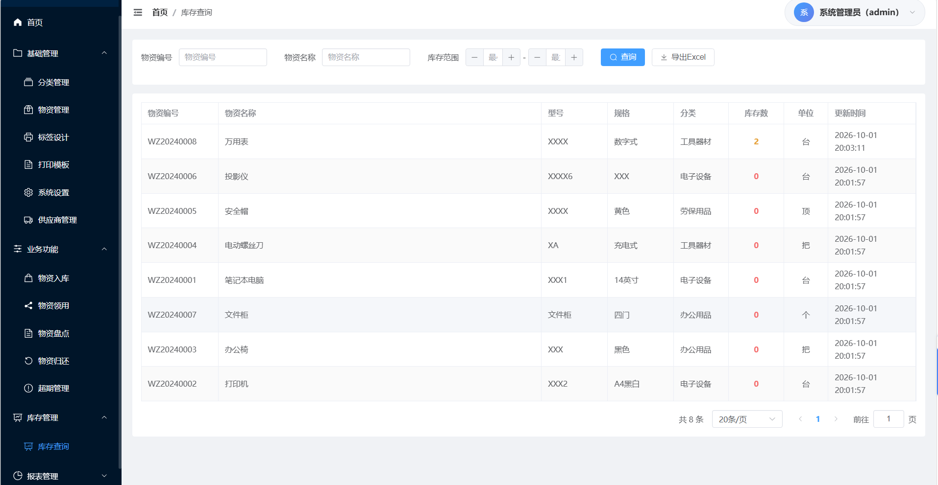Open the 20条/页 page size dropdown
This screenshot has height=485, width=938.
coord(747,419)
